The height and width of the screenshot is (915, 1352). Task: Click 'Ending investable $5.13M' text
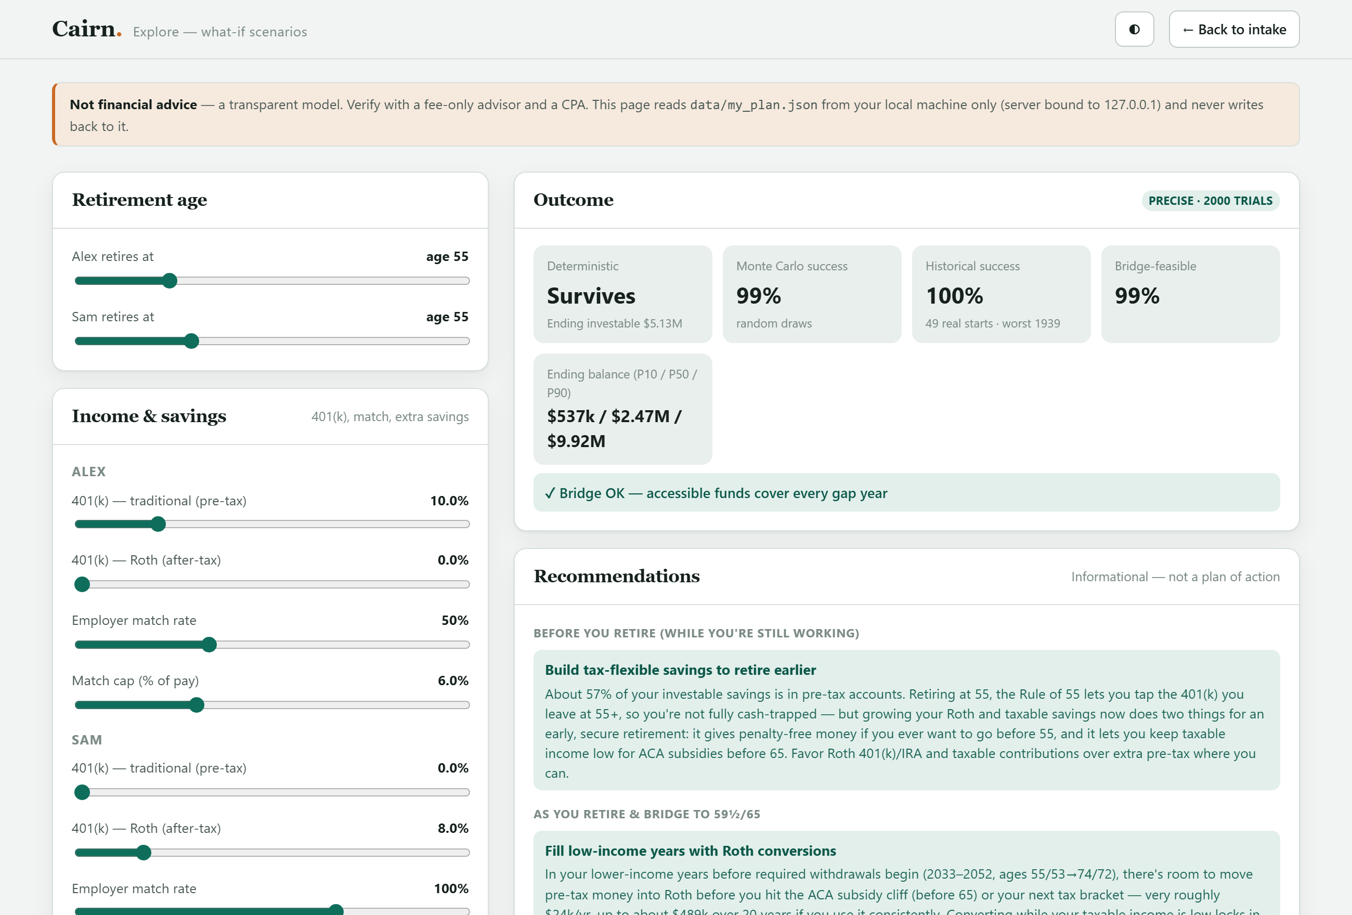click(614, 323)
